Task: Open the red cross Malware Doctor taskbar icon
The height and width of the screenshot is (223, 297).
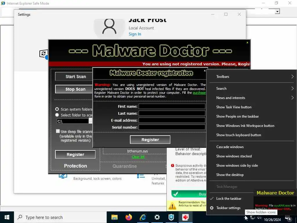Action: tap(185, 217)
